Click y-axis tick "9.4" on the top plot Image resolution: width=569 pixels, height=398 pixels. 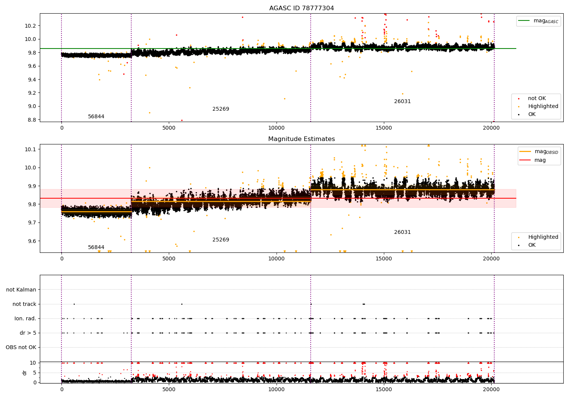(32, 80)
